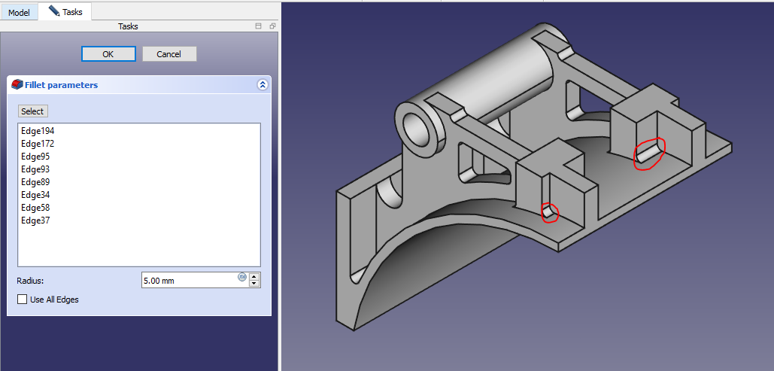The width and height of the screenshot is (774, 371).
Task: Collapse the Fillet parameters section
Action: coord(262,85)
